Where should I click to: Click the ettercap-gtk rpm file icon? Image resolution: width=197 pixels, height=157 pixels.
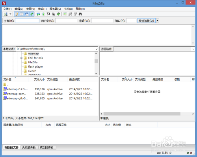pyautogui.click(x=5, y=98)
